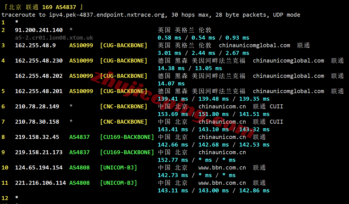Click IP address 162.255.48.9
Viewport: 349px width, 204px height.
tap(35, 45)
